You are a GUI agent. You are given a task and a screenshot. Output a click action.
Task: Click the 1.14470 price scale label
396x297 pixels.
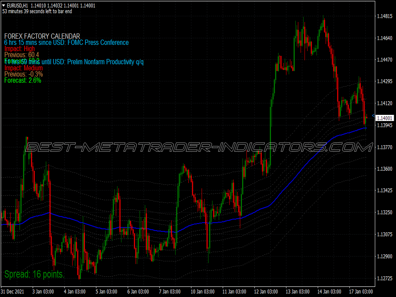pyautogui.click(x=385, y=59)
